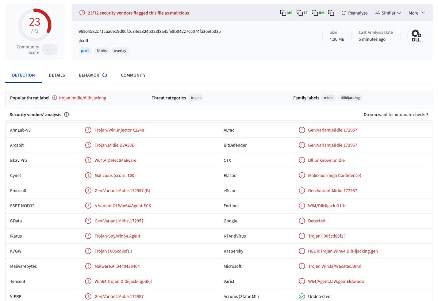Open the DLL file type icon

[416, 36]
